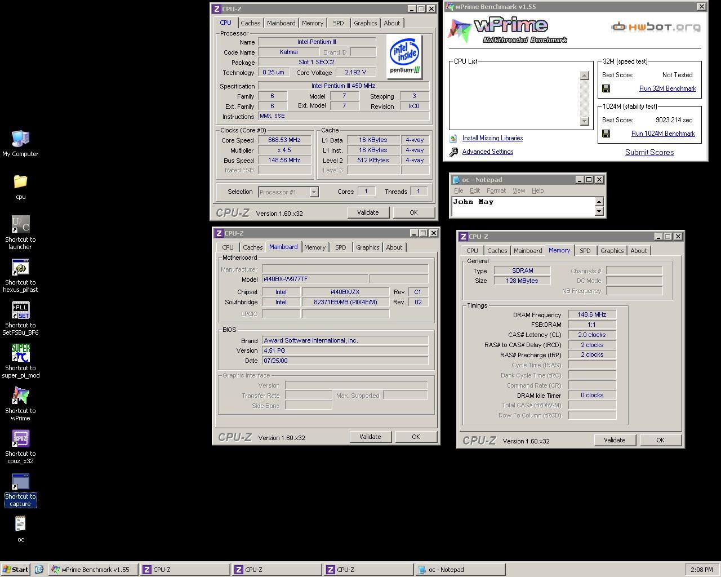Viewport: 721px width, 577px height.
Task: Open the Notepad Format menu
Action: click(496, 190)
